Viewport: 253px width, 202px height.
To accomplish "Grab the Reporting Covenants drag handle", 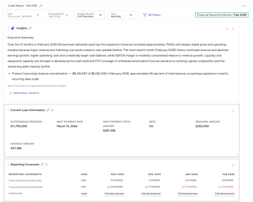I will point(8,164).
